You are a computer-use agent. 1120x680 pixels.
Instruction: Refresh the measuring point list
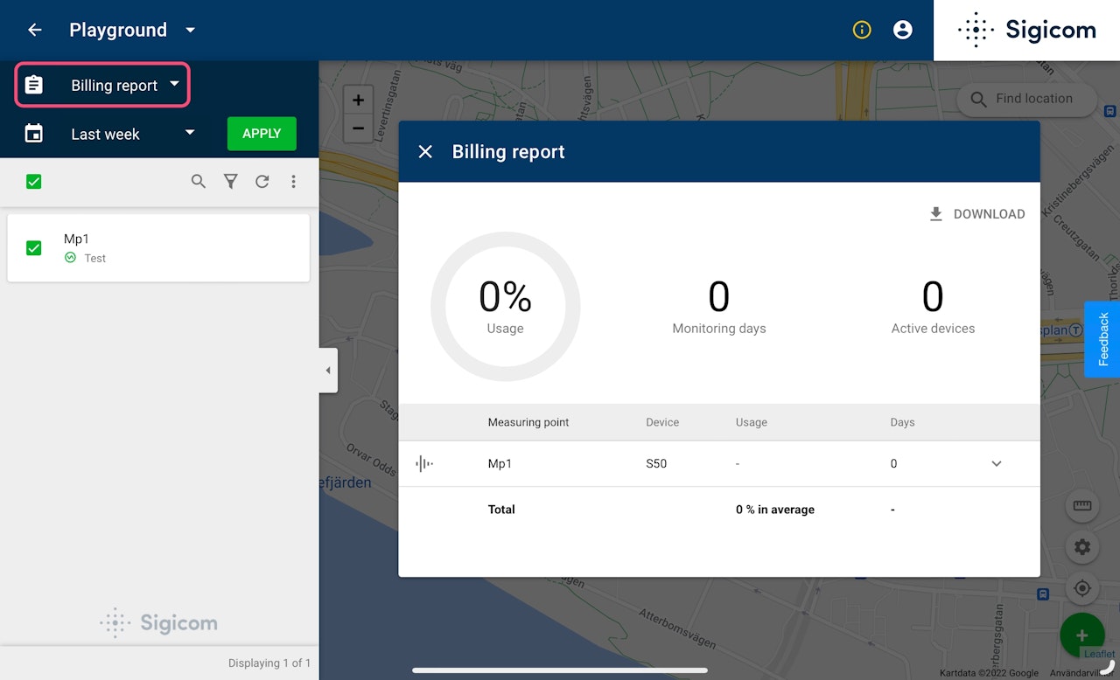(262, 182)
